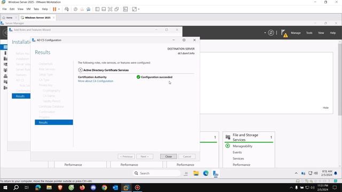Click the guest taskbar Search box

[157, 173]
